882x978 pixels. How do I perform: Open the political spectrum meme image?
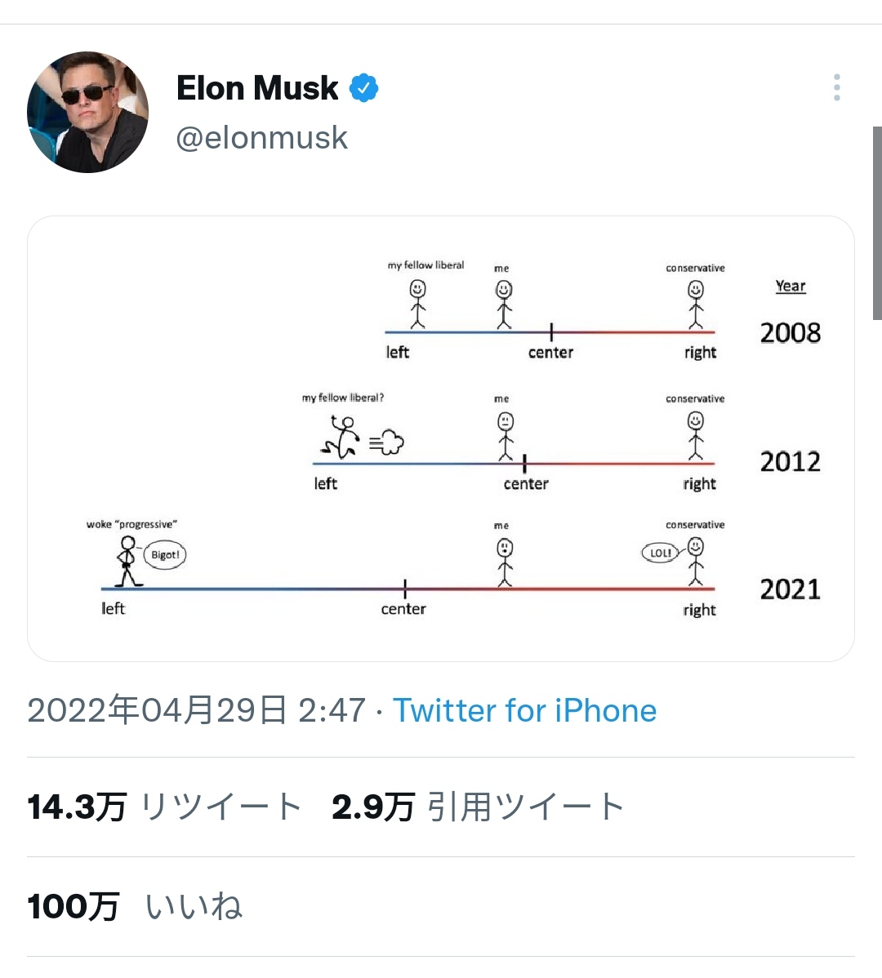click(441, 438)
